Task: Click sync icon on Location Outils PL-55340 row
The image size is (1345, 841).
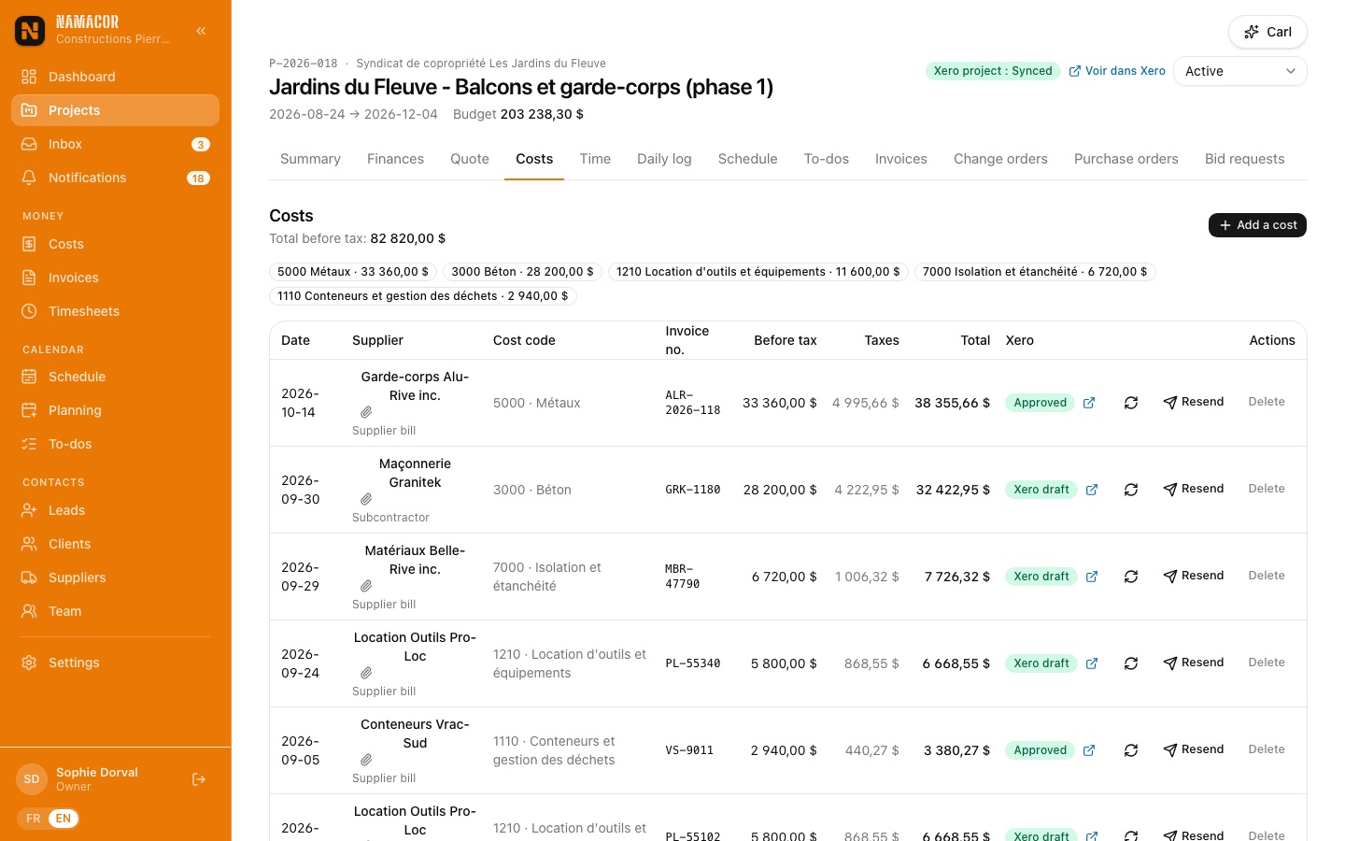Action: click(x=1131, y=663)
